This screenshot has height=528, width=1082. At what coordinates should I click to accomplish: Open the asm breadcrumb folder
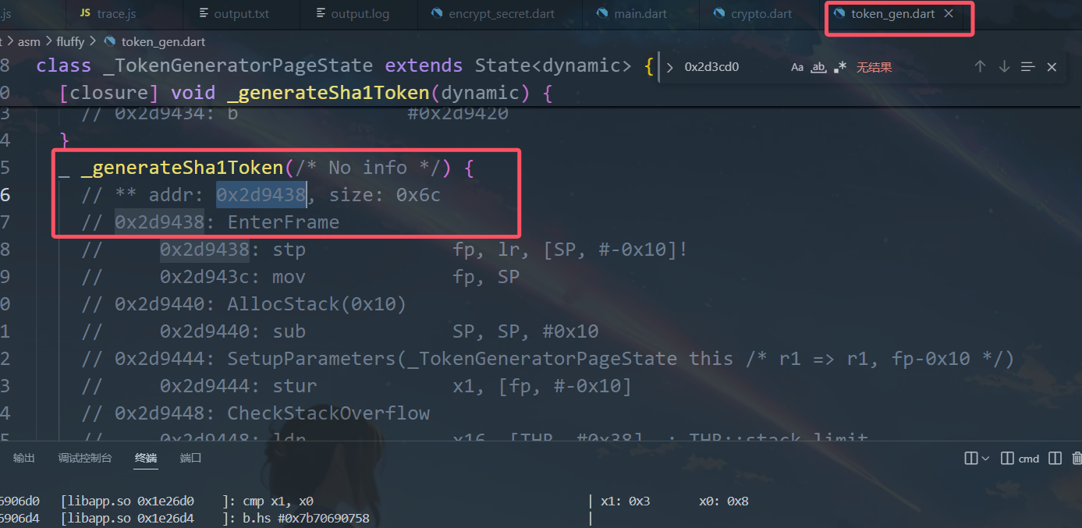[x=29, y=41]
